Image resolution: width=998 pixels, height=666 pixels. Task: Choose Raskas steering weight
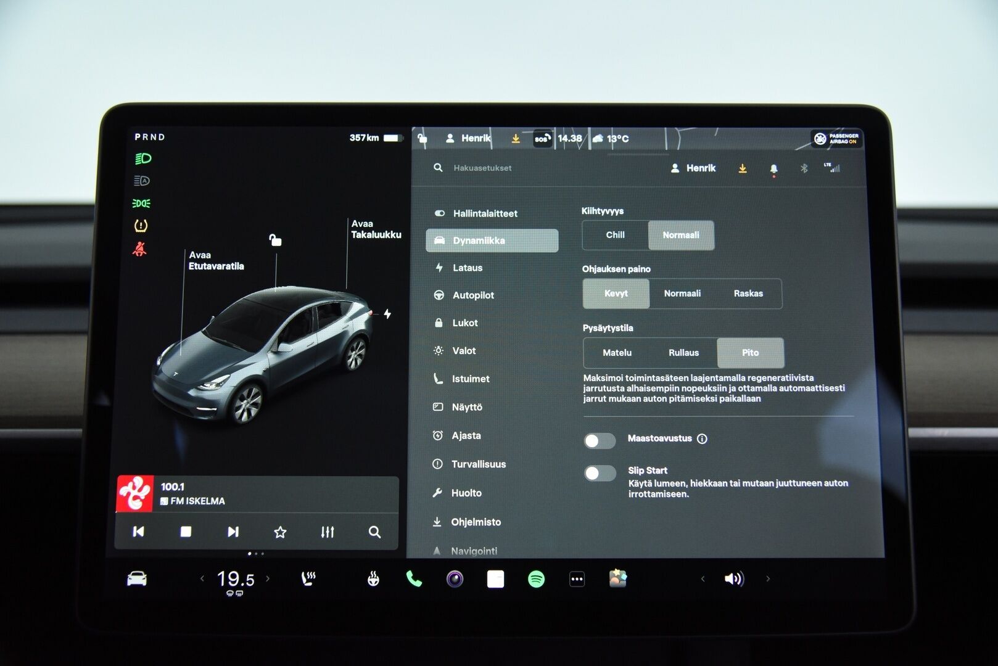tap(750, 294)
